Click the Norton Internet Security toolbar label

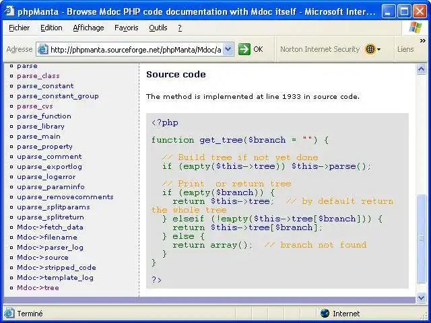point(320,49)
